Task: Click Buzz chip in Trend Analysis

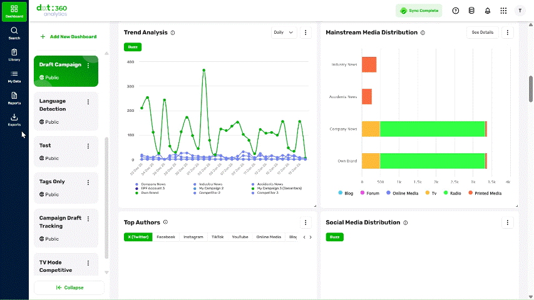Action: (133, 47)
